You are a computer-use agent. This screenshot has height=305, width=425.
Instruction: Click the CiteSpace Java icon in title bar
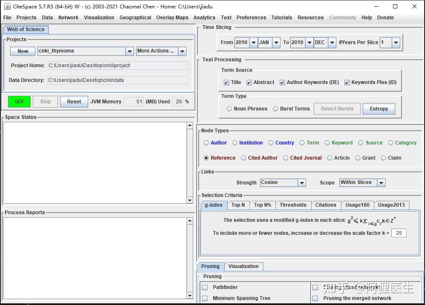(7, 6)
